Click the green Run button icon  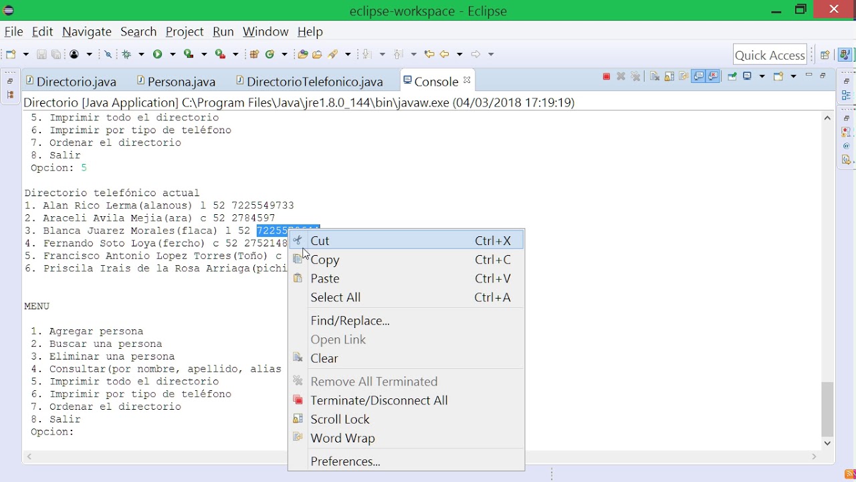pyautogui.click(x=157, y=54)
